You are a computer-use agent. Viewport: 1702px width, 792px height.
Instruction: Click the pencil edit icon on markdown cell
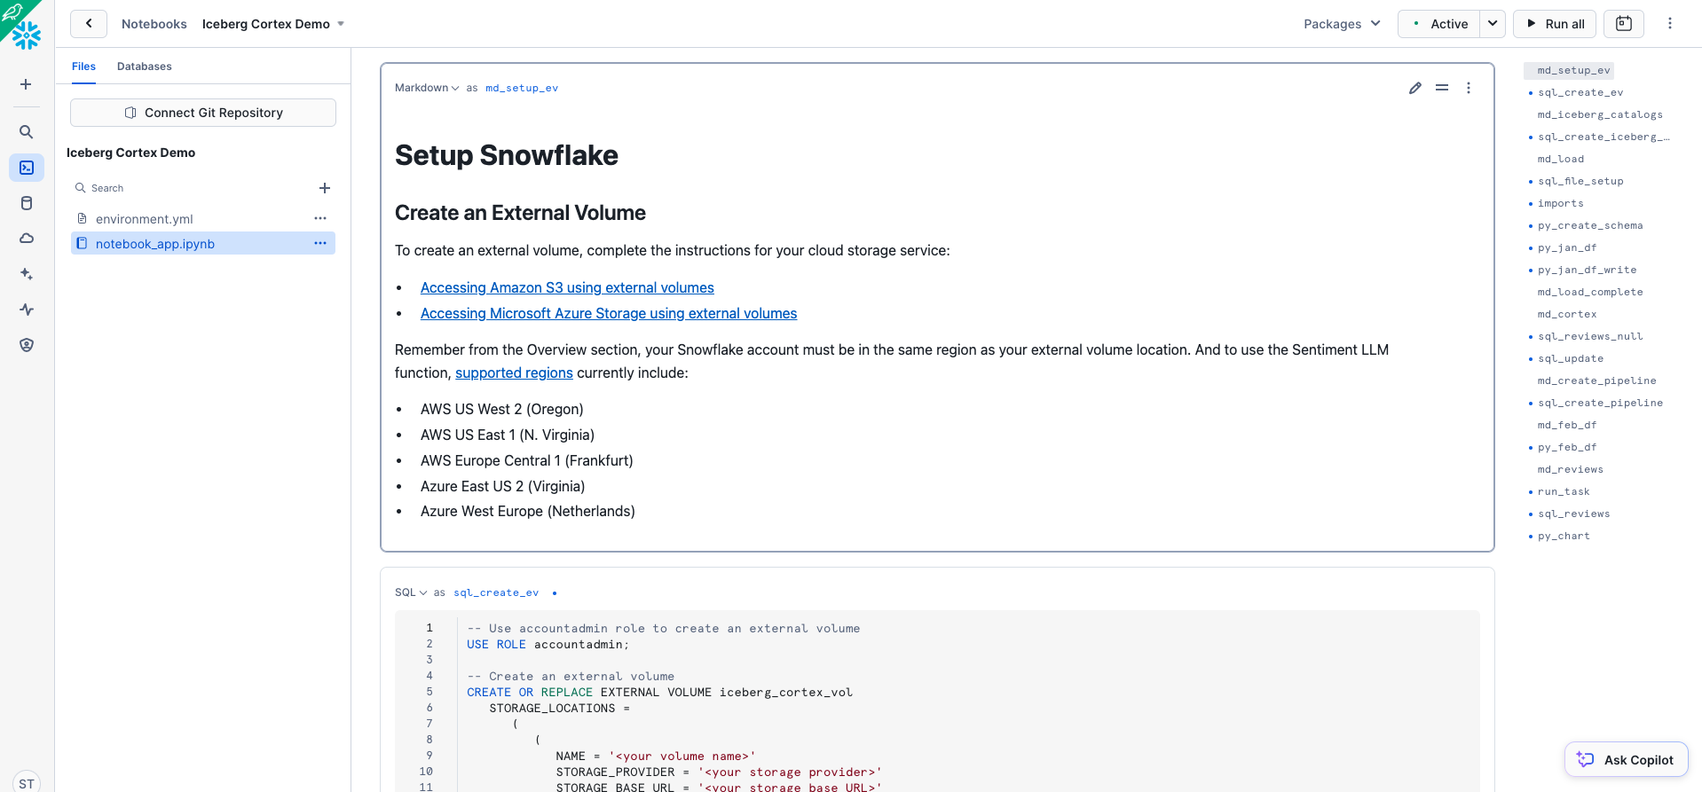1415,88
